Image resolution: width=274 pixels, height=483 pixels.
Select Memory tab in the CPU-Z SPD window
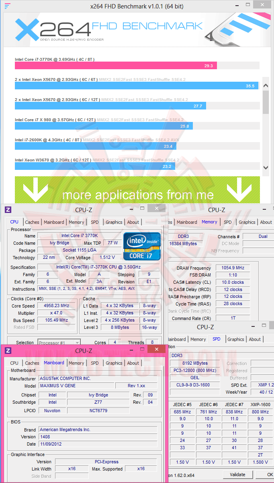coord(198,339)
